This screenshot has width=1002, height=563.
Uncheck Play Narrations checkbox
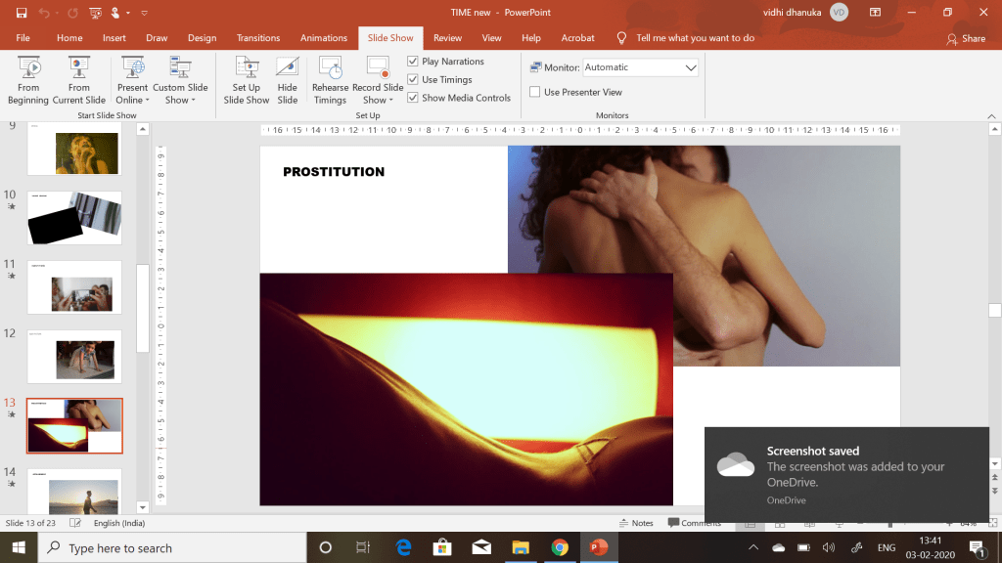413,62
